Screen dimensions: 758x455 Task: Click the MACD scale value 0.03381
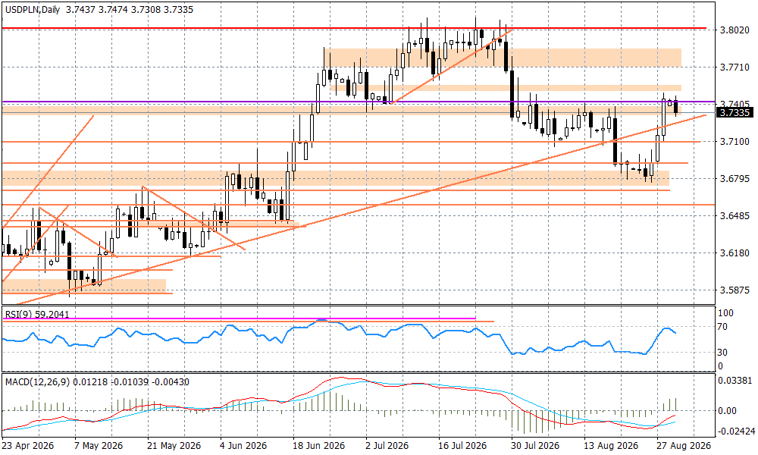point(735,381)
